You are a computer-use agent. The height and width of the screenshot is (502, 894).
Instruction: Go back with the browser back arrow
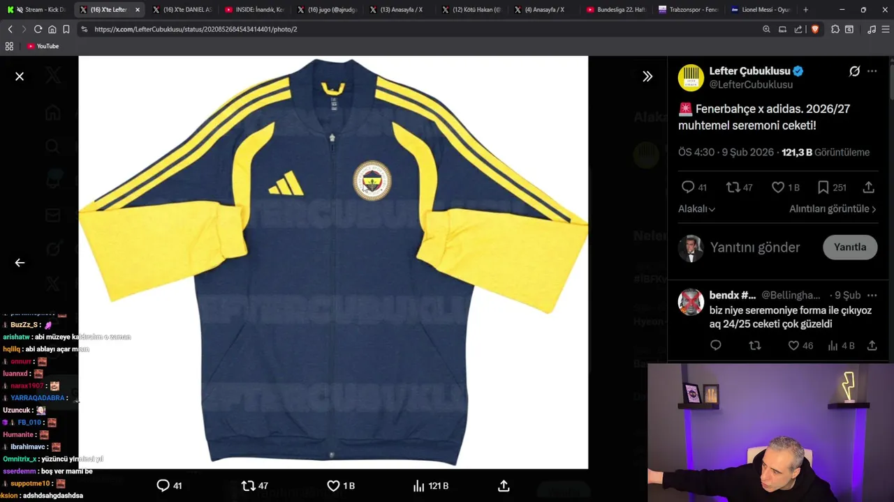coord(10,29)
